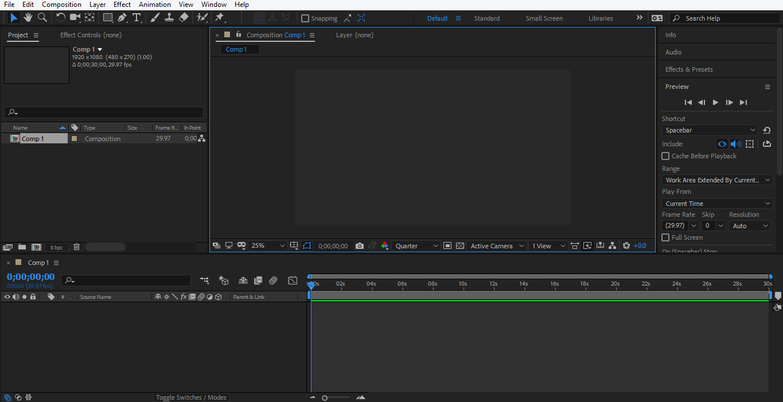Enable the Snapping checkbox
This screenshot has height=402, width=783.
click(305, 18)
